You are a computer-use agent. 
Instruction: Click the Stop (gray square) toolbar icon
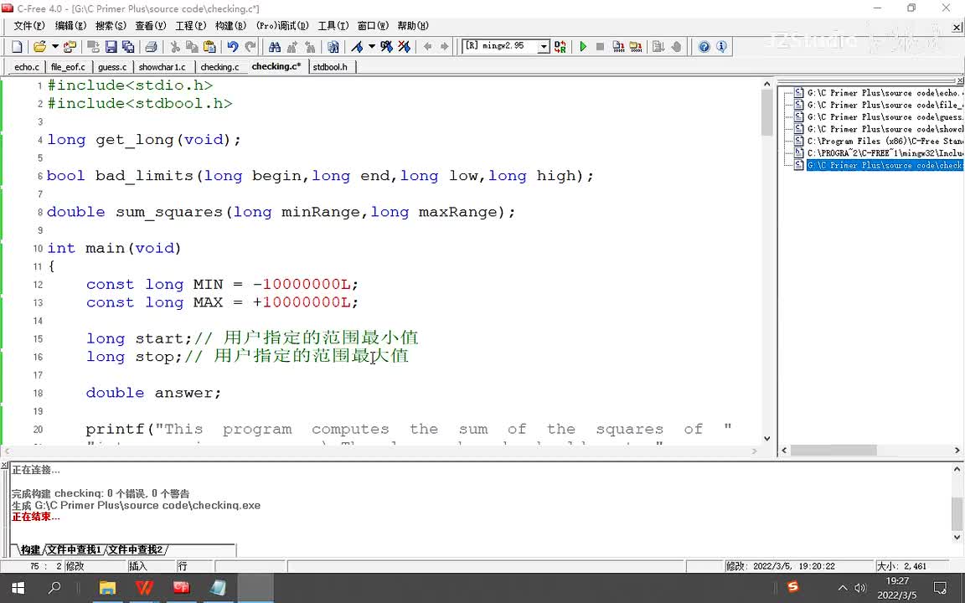coord(600,47)
